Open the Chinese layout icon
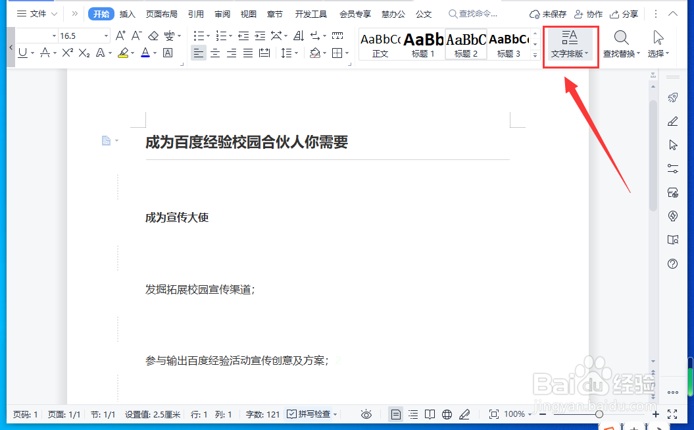This screenshot has width=694, height=430. [277, 36]
